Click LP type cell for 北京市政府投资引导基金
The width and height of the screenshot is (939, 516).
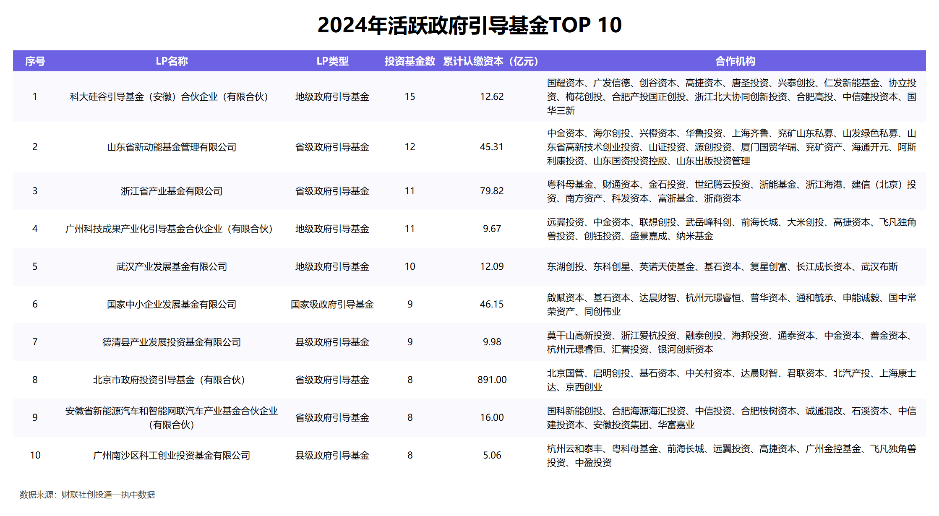tap(332, 380)
